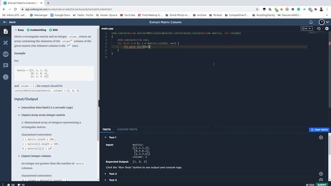331x186 pixels.
Task: Click the description panel vertical scrollbar
Action: 98,84
